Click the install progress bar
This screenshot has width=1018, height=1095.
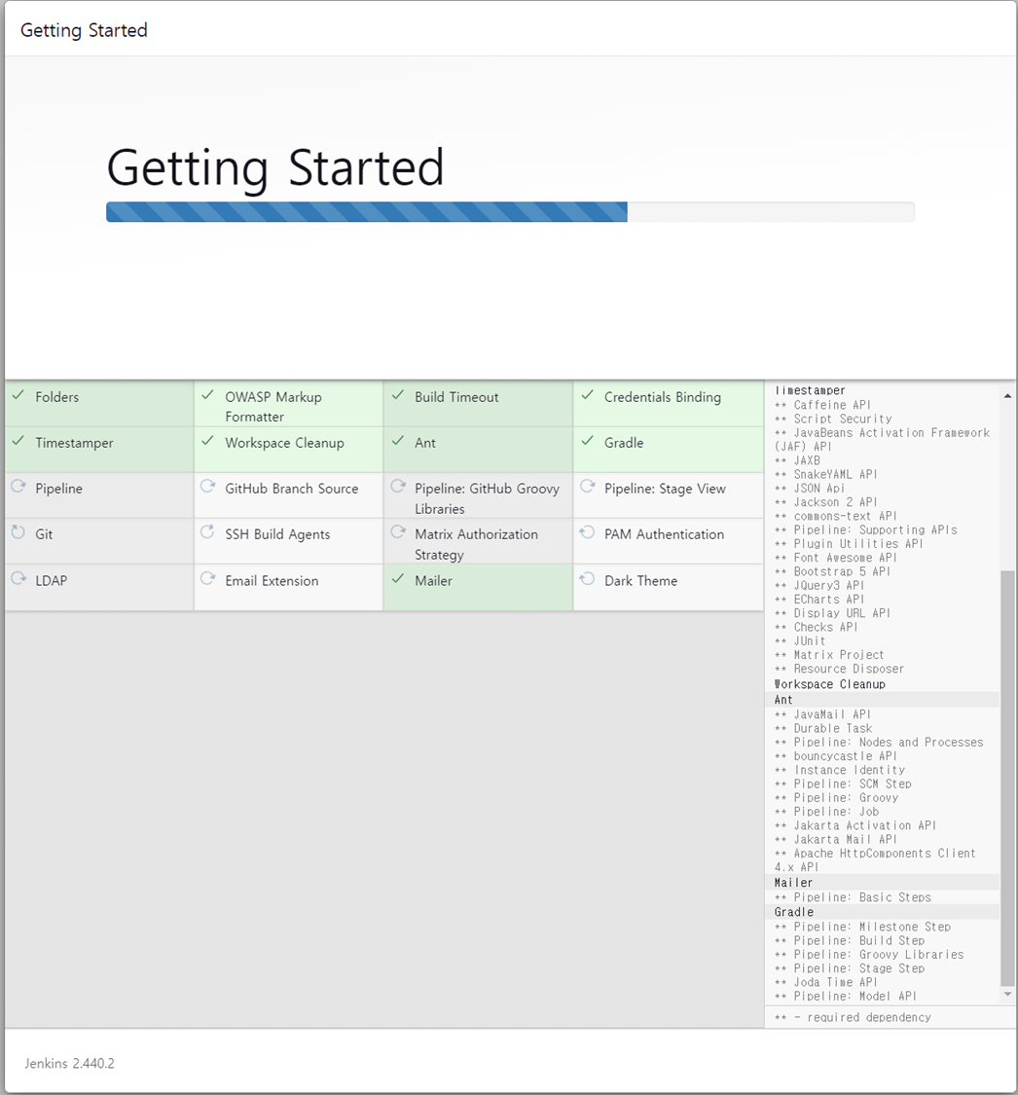point(510,212)
